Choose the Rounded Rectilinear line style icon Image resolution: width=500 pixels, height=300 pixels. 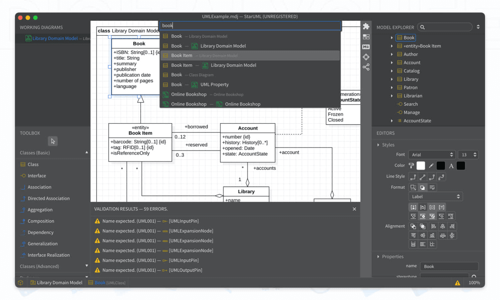click(x=432, y=177)
